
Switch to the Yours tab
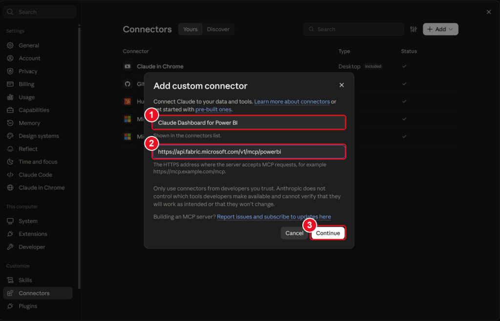point(190,29)
